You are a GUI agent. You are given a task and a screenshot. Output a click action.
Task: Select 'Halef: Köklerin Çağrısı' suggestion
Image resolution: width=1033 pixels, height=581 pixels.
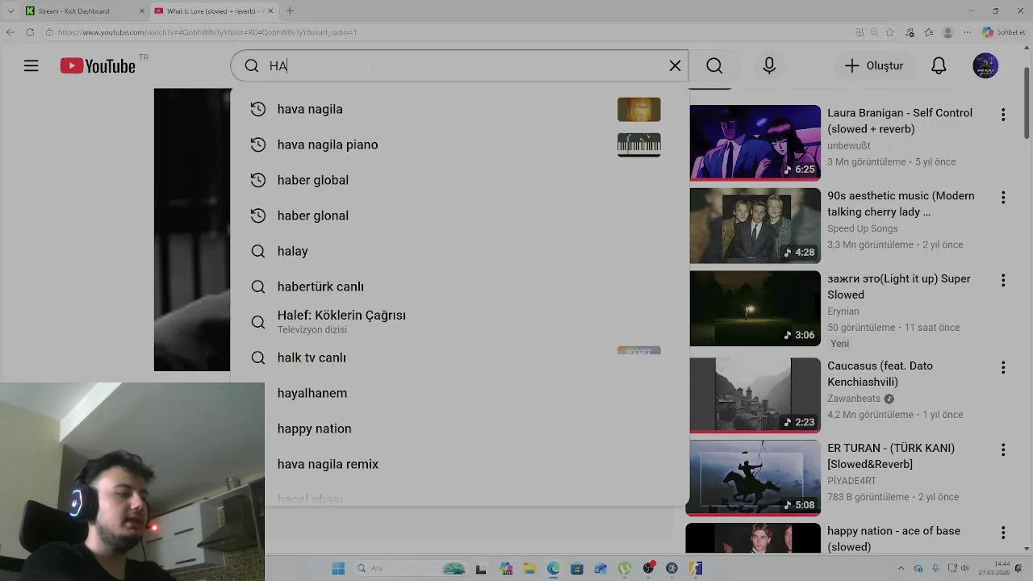point(460,322)
